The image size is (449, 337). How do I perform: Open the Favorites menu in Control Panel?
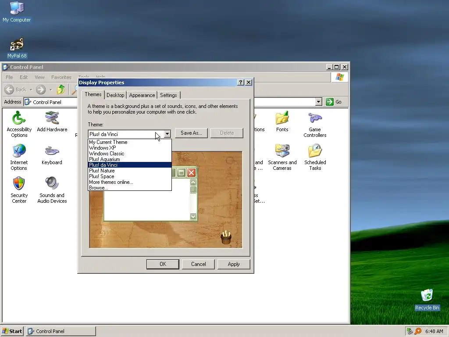click(61, 77)
